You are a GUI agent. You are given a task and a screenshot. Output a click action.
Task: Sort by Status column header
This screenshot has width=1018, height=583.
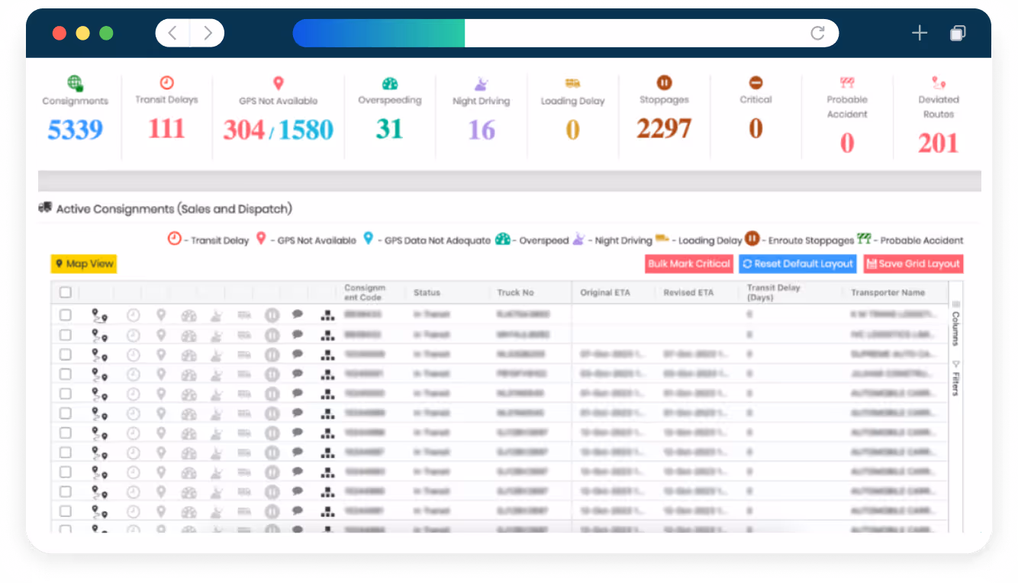click(x=427, y=292)
